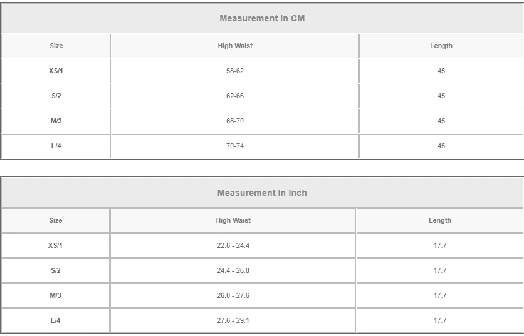This screenshot has height=336, width=524.
Task: Click the 17.7 length cell in M/3 inch row
Action: pos(440,295)
